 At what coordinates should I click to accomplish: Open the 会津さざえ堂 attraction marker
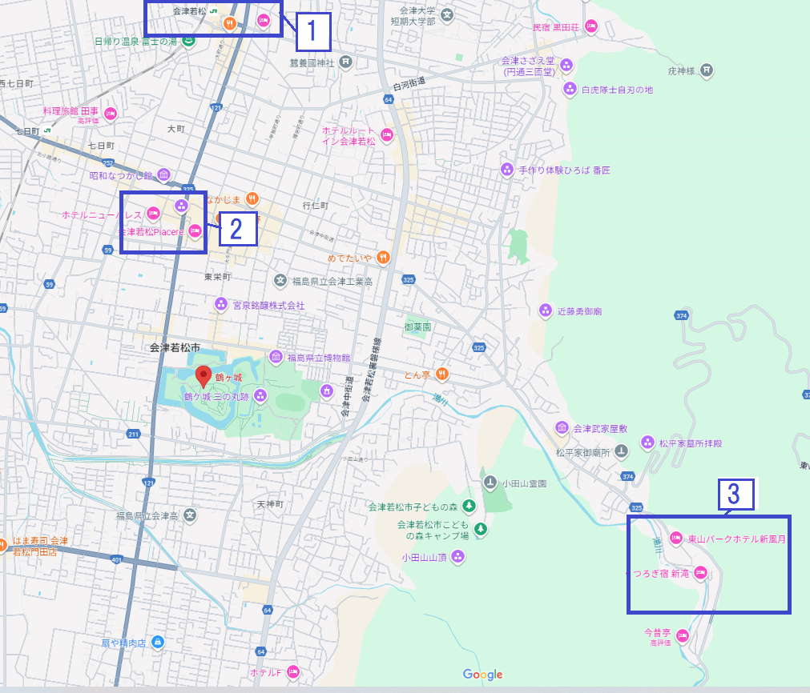pyautogui.click(x=566, y=66)
